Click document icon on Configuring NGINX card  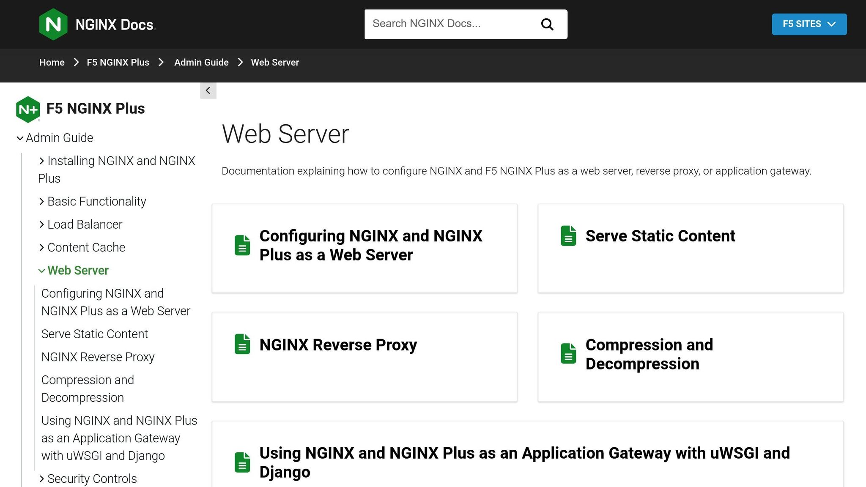coord(242,245)
